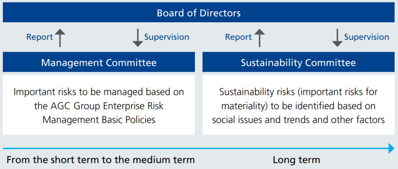The height and width of the screenshot is (169, 398).
Task: Click the up arrow beside the right Report label
Action: (259, 37)
